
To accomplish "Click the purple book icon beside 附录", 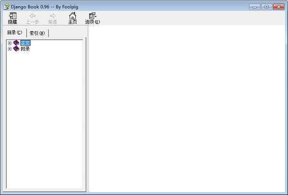I will (16, 49).
